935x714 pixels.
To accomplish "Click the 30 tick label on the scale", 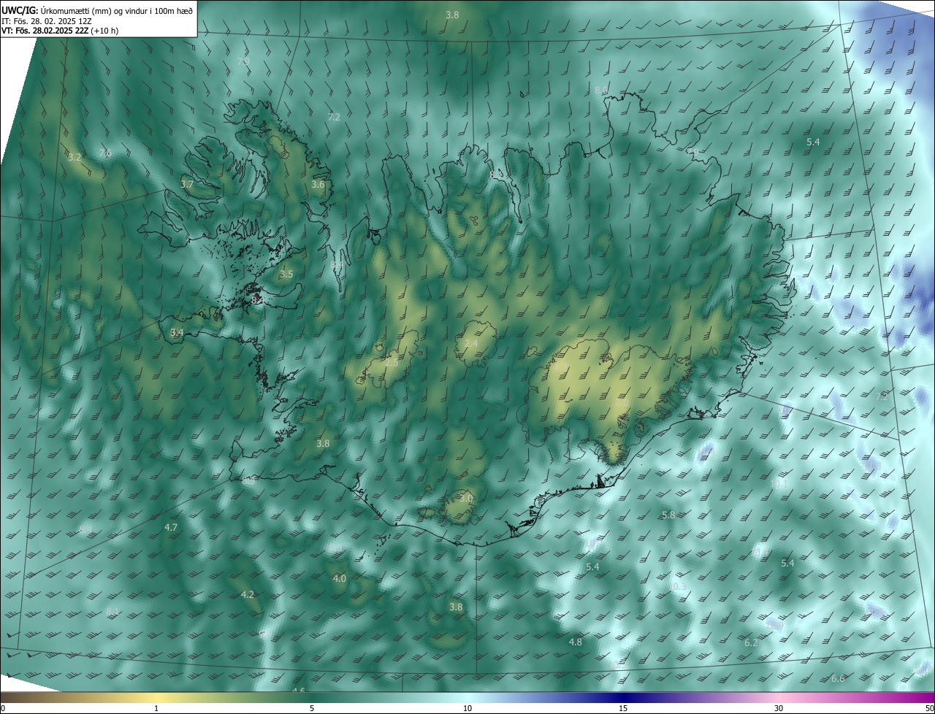I will click(779, 708).
